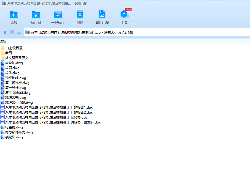Image resolution: width=250 pixels, height=184 pixels.
Task: Select file 减速器小齿轮.dwg
Action: pos(17,103)
